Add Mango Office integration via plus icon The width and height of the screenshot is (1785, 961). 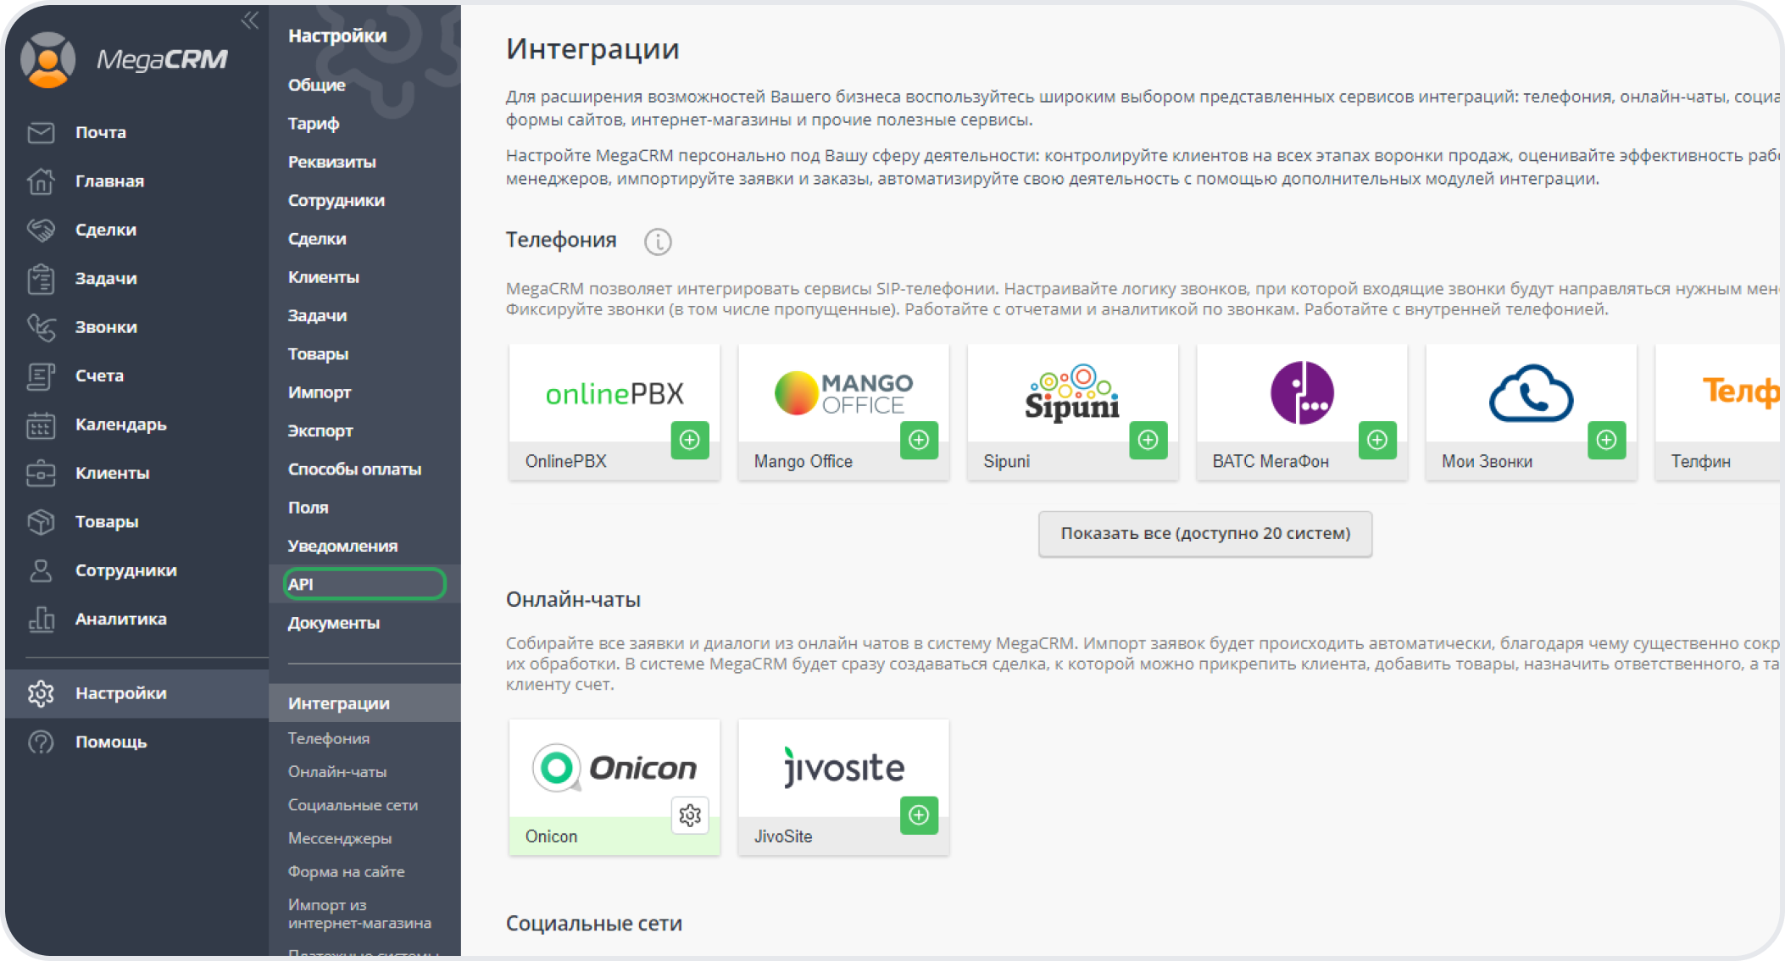[x=919, y=440]
